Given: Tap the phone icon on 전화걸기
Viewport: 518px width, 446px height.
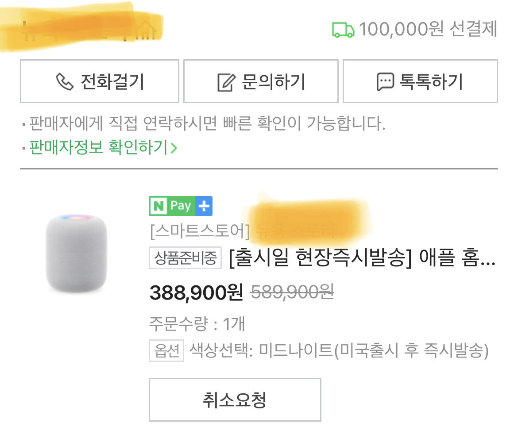Looking at the screenshot, I should click(x=65, y=82).
